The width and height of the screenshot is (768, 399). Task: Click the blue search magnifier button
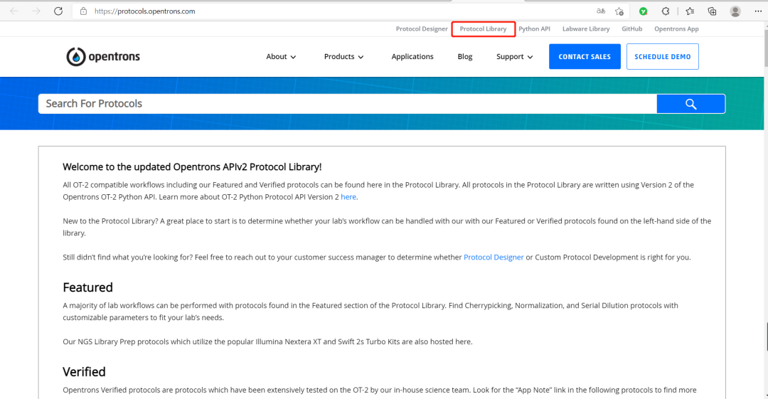coord(690,103)
